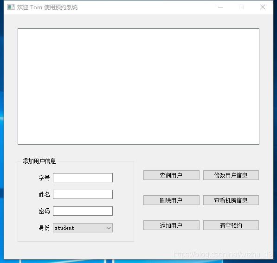Screen dimensions: 277x263
Task: Click the 密码 label
Action: pos(44,211)
